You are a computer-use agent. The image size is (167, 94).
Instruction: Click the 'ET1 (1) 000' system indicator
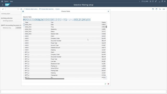[145, 1]
